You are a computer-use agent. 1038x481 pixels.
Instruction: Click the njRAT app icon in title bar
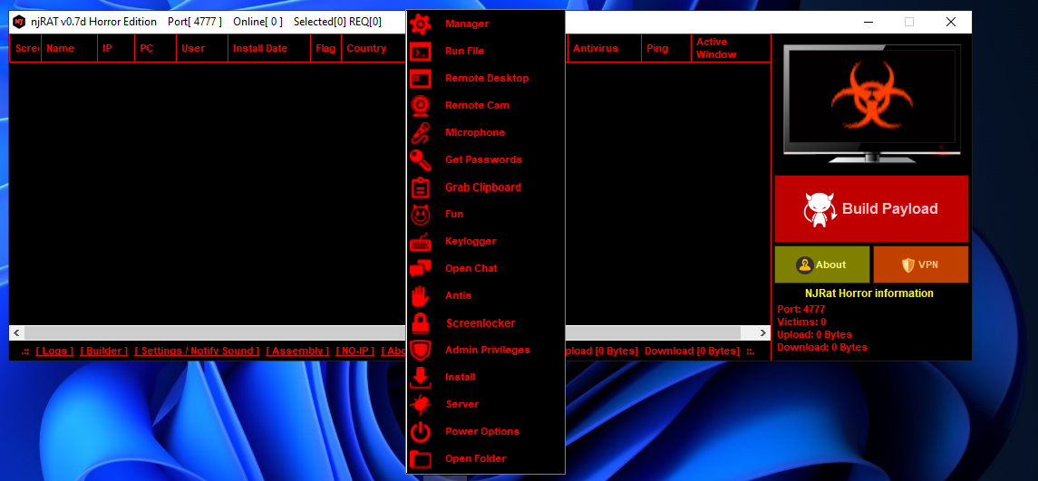point(19,22)
